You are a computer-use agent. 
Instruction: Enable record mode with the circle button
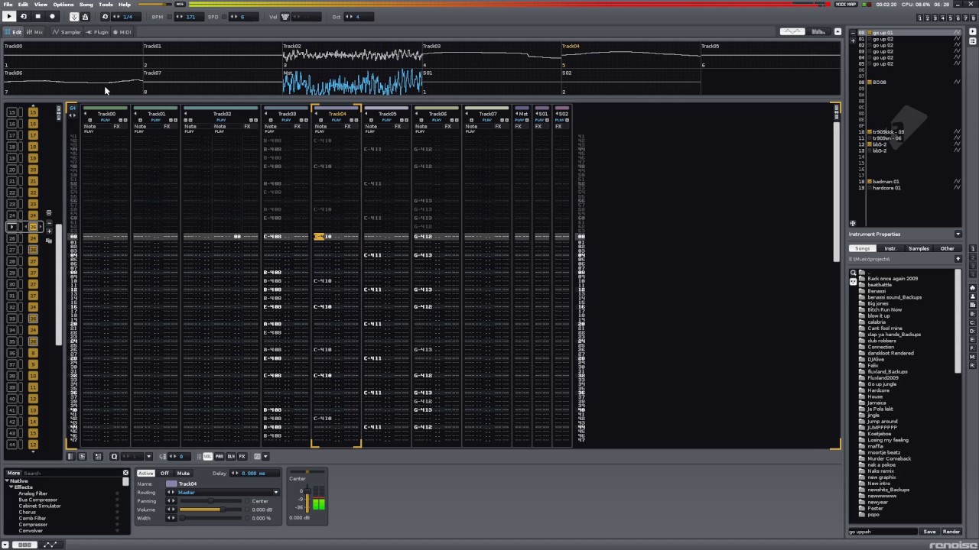click(x=52, y=17)
